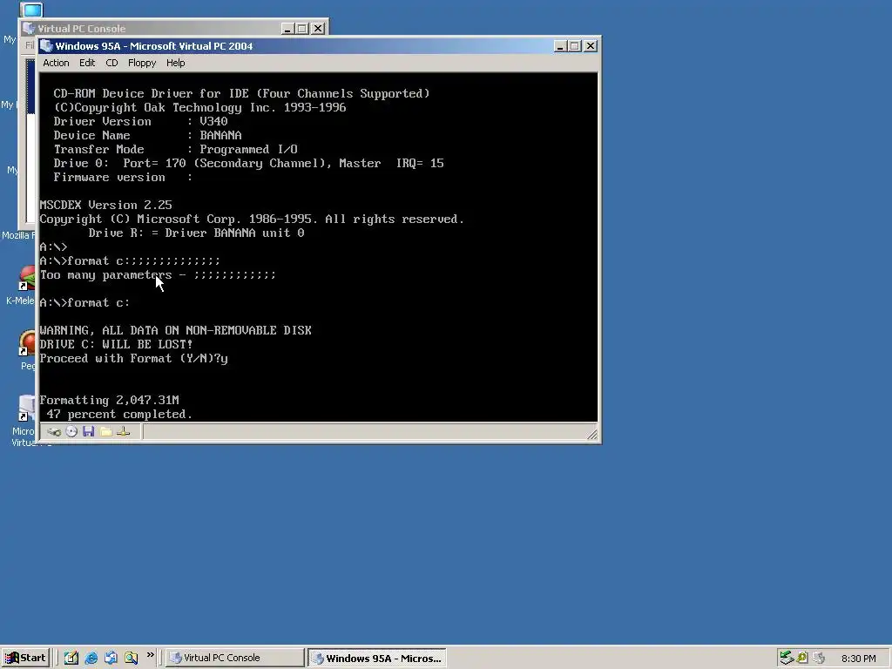Open the Edit menu

(x=87, y=63)
